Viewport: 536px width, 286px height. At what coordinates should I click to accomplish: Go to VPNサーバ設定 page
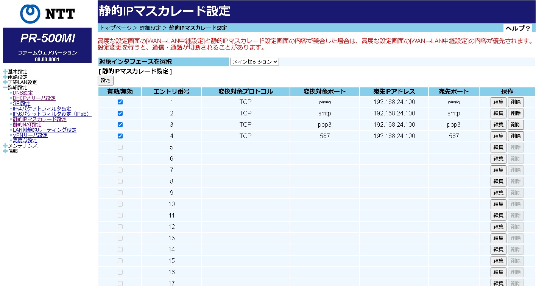(x=30, y=135)
